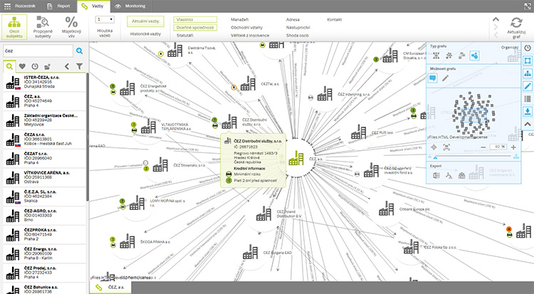This screenshot has width=534, height=294.
Task: Toggle the speech bubble tooltips option
Action: click(432, 78)
